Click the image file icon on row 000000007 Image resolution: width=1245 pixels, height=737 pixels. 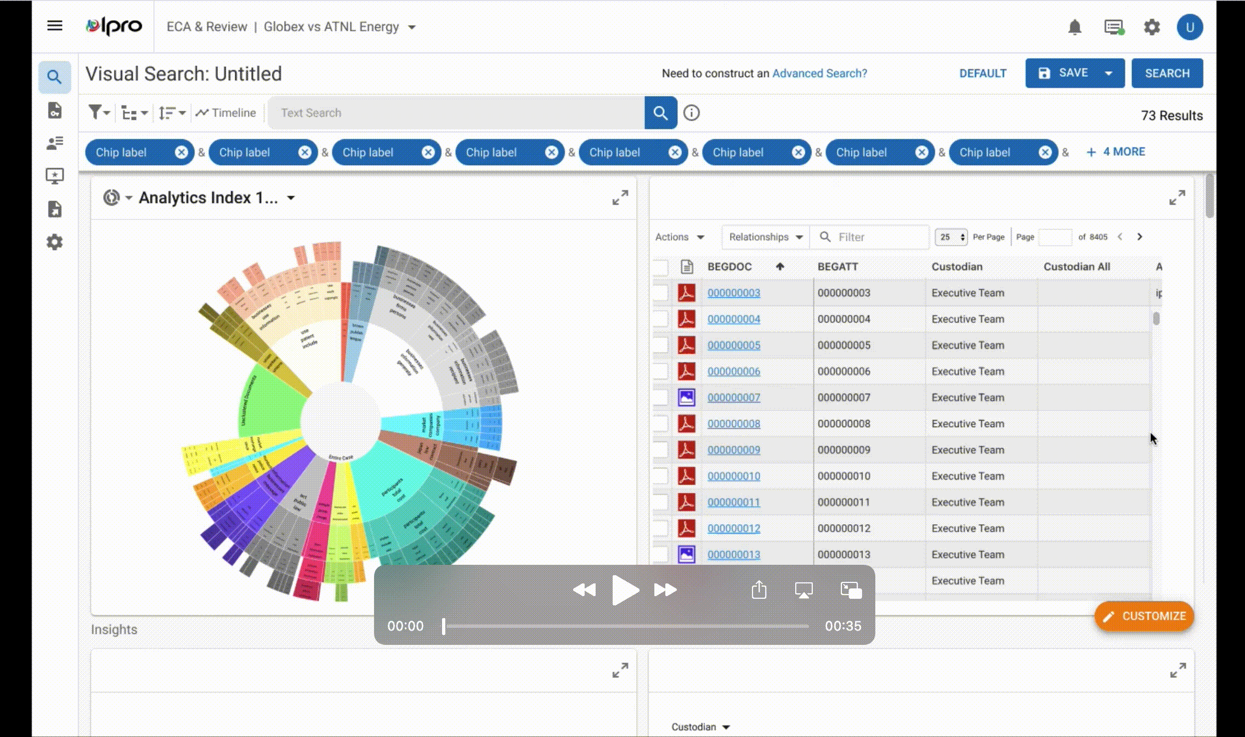[688, 397]
